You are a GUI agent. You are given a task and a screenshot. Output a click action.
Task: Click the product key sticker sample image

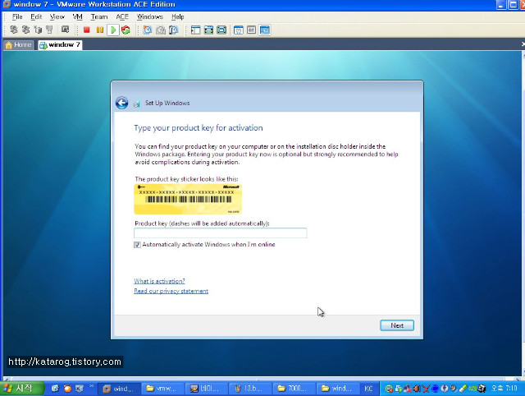[188, 199]
